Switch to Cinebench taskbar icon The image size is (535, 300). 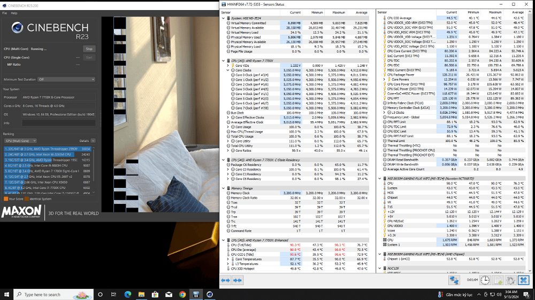pos(210,295)
